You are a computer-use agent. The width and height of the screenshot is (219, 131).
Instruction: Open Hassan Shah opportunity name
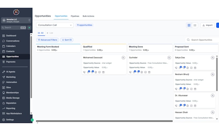[x=181, y=112]
